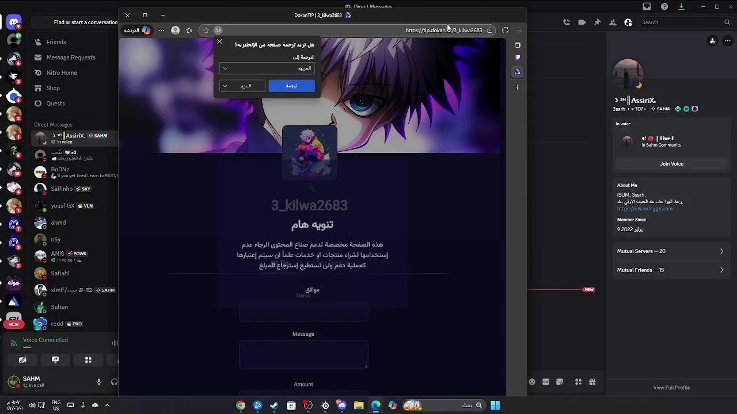Open Steam from taskbar
Viewport: 737px width, 414px height.
[274, 405]
